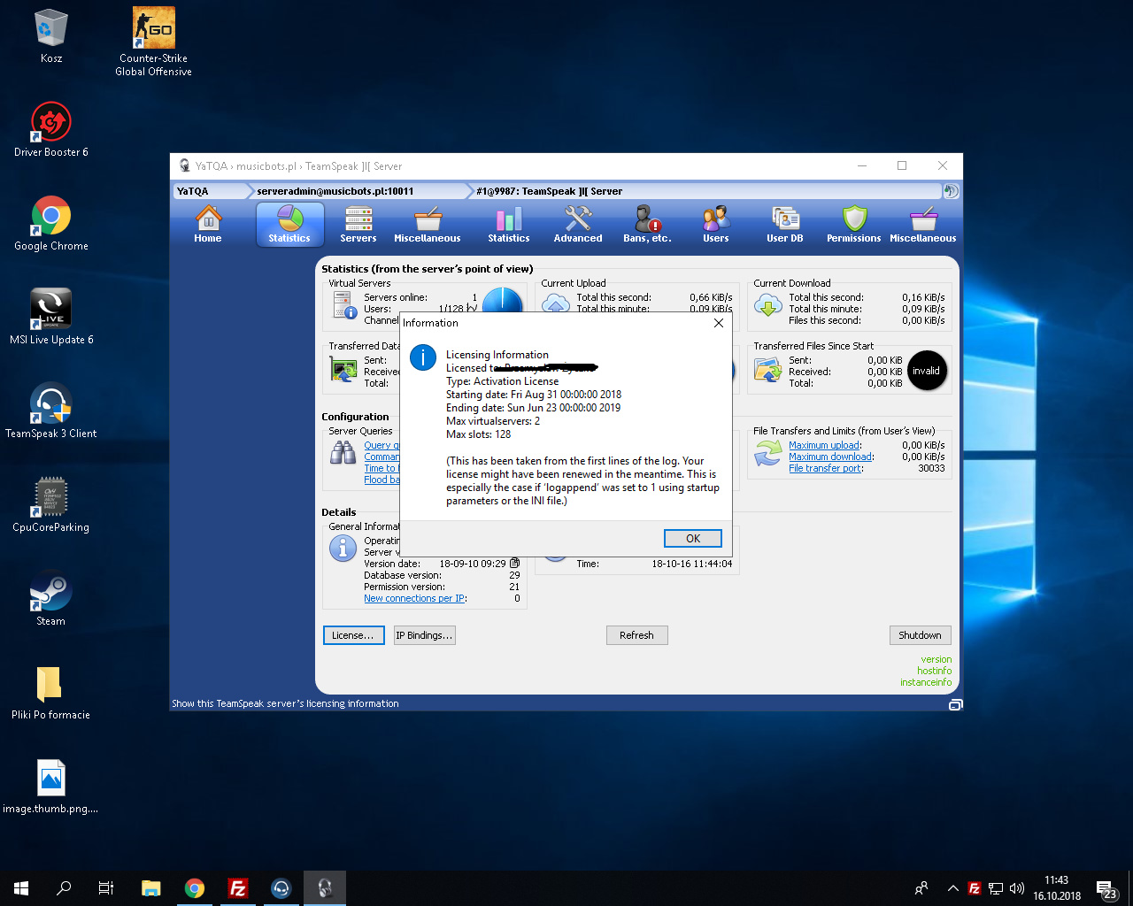Select the Servers toolbar icon
This screenshot has height=906, width=1133.
coord(358,225)
